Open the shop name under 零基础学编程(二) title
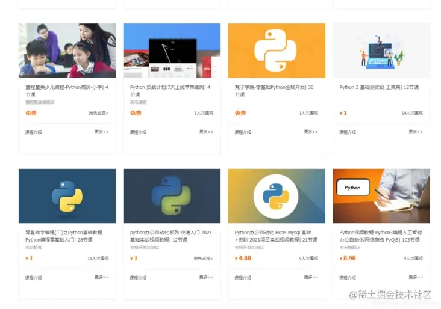441x309 pixels. [34, 248]
